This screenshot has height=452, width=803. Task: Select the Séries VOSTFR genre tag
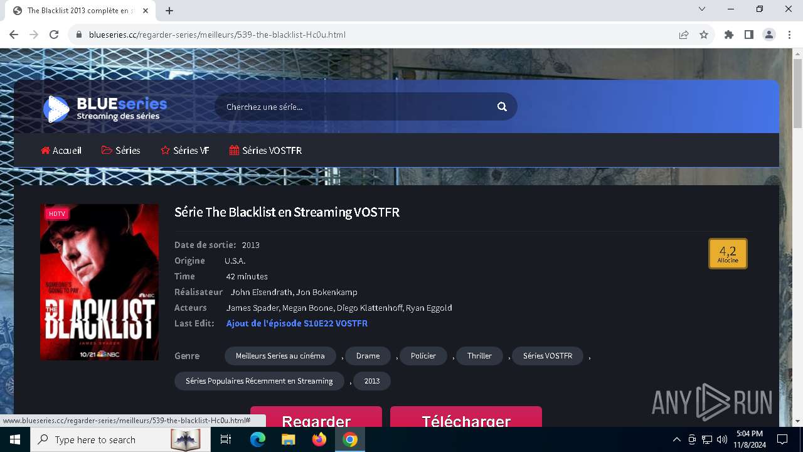548,356
